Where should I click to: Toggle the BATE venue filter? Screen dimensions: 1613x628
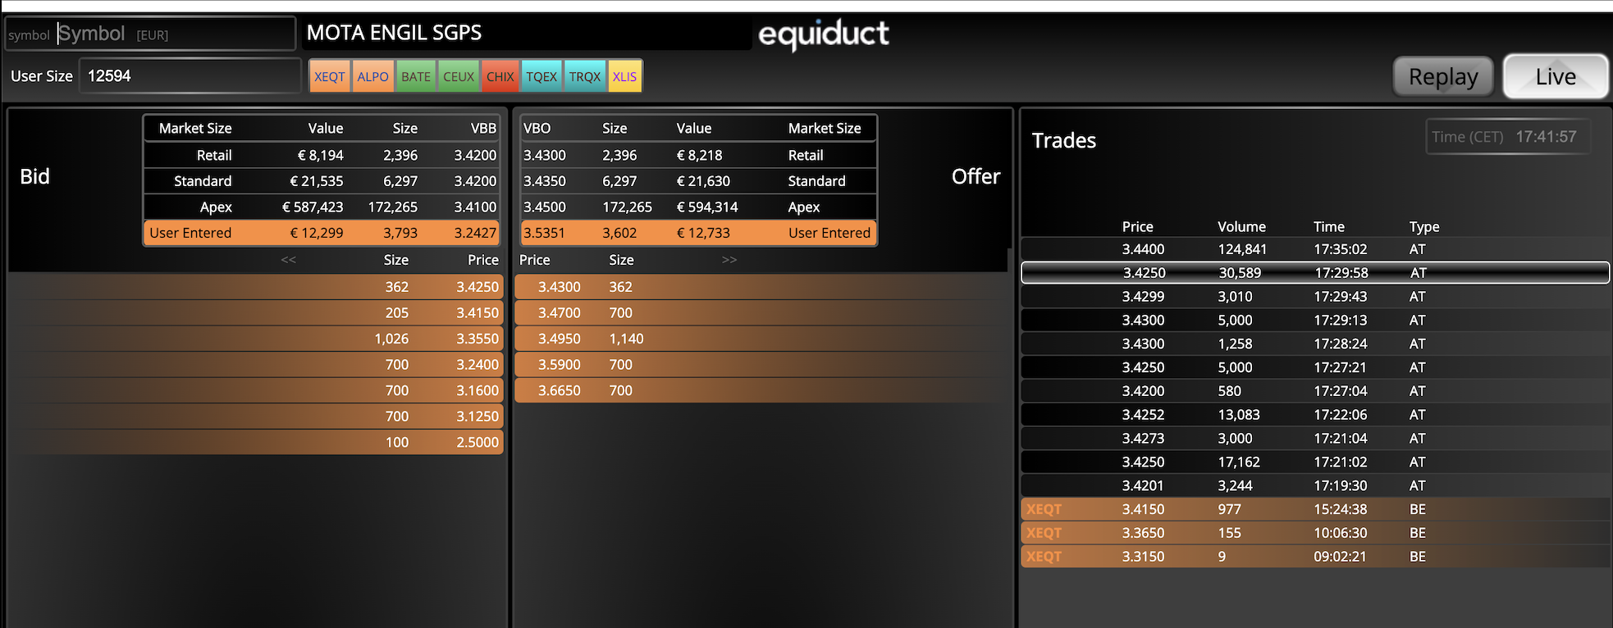[416, 76]
